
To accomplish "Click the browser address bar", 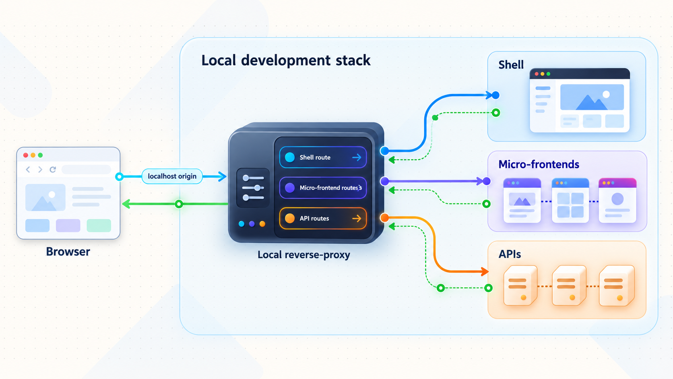I will pos(87,170).
